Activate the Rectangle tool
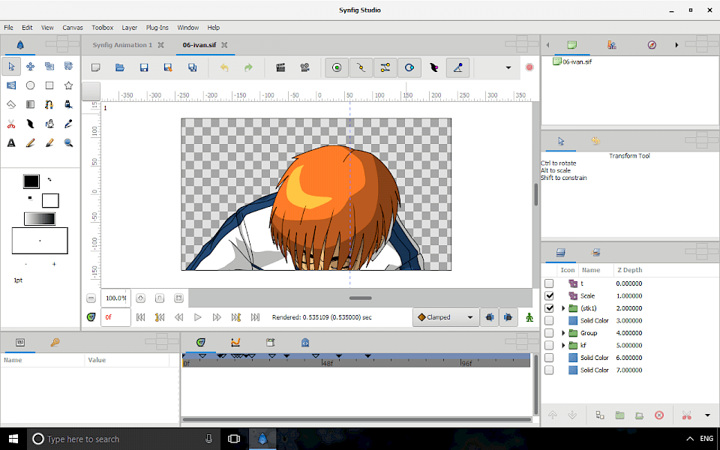 coord(49,85)
